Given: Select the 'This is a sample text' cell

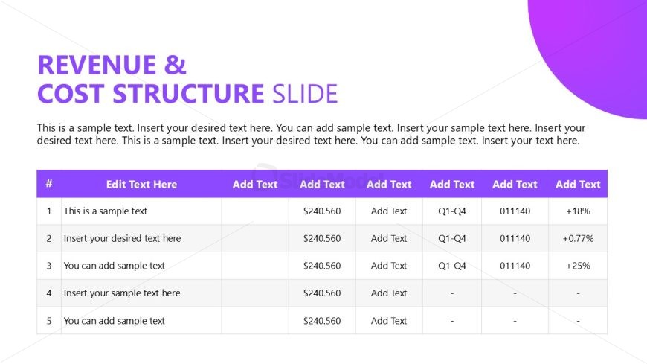Looking at the screenshot, I should (x=106, y=211).
